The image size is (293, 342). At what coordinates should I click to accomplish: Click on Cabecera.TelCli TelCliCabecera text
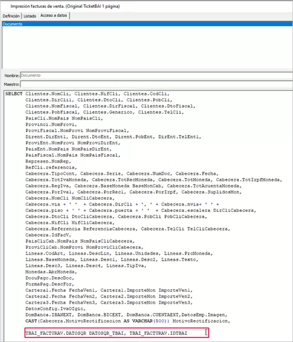[x=185, y=229]
